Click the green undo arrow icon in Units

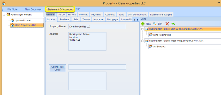coord(173,24)
